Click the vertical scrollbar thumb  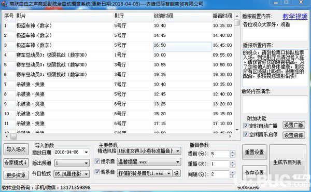(237, 22)
